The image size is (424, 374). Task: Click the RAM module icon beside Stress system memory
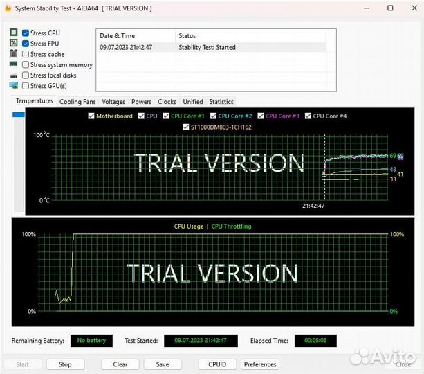pyautogui.click(x=14, y=64)
